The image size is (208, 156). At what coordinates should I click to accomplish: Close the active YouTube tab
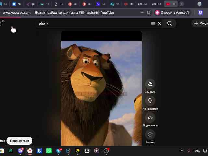[174, 4]
